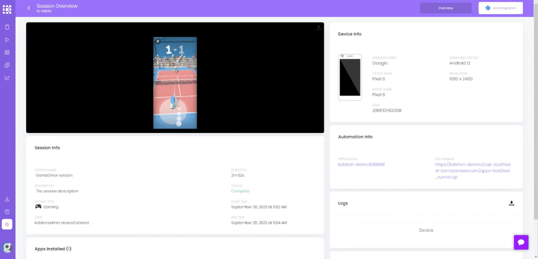This screenshot has width=538, height=259.
Task: Select the Device log entry
Action: pyautogui.click(x=426, y=230)
